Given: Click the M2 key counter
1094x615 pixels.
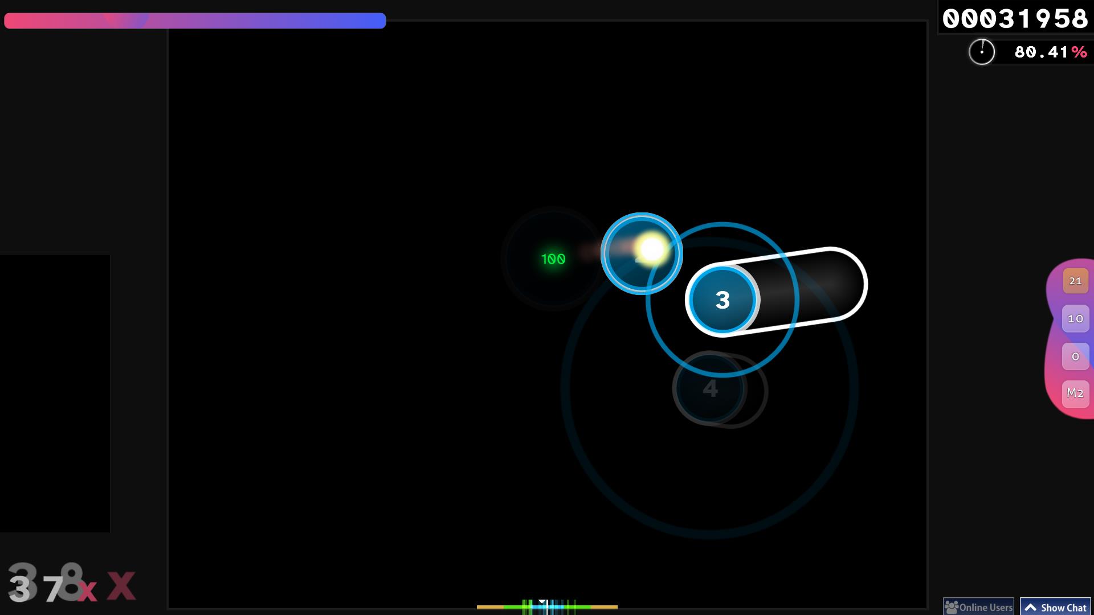Looking at the screenshot, I should [x=1075, y=393].
